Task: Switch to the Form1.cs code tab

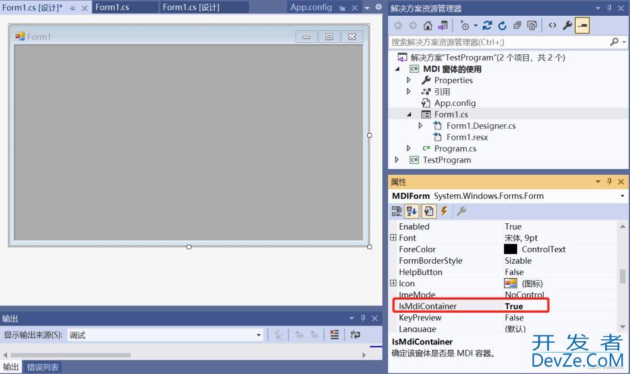Action: 125,7
